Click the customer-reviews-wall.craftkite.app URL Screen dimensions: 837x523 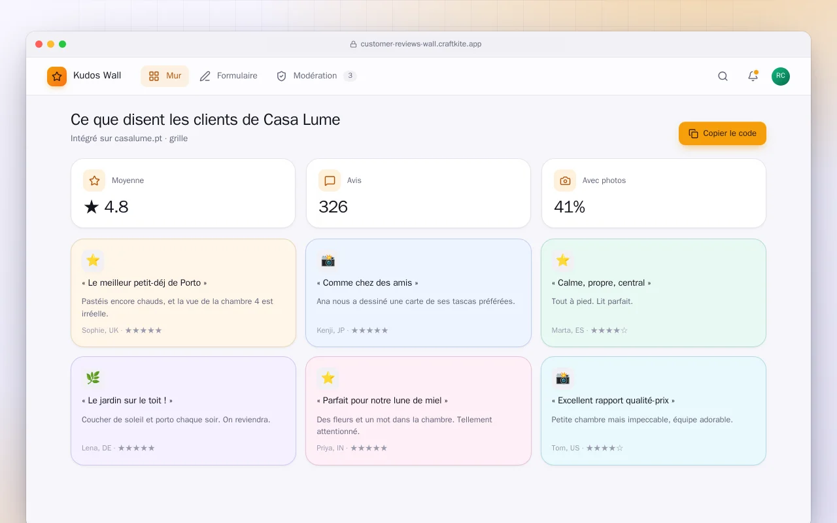pyautogui.click(x=421, y=44)
